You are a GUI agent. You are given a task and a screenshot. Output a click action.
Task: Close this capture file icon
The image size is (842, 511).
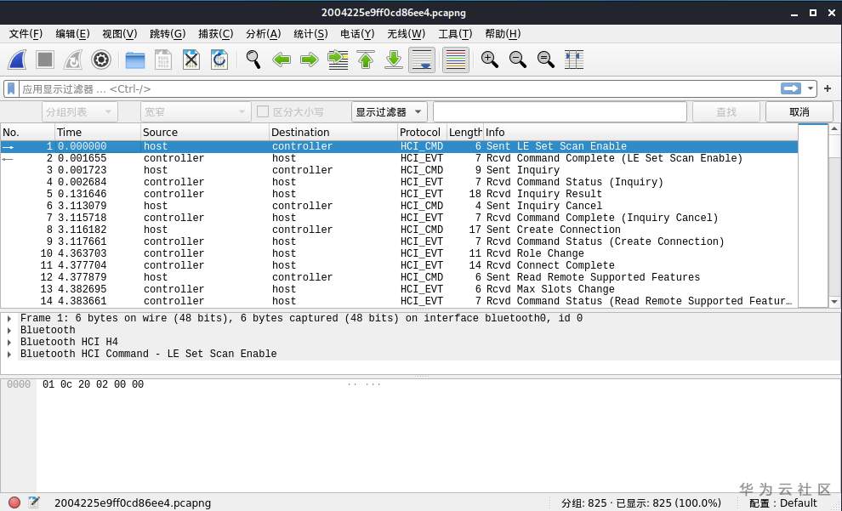(x=191, y=60)
